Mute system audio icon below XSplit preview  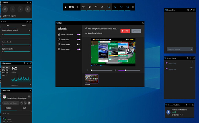coord(88,70)
